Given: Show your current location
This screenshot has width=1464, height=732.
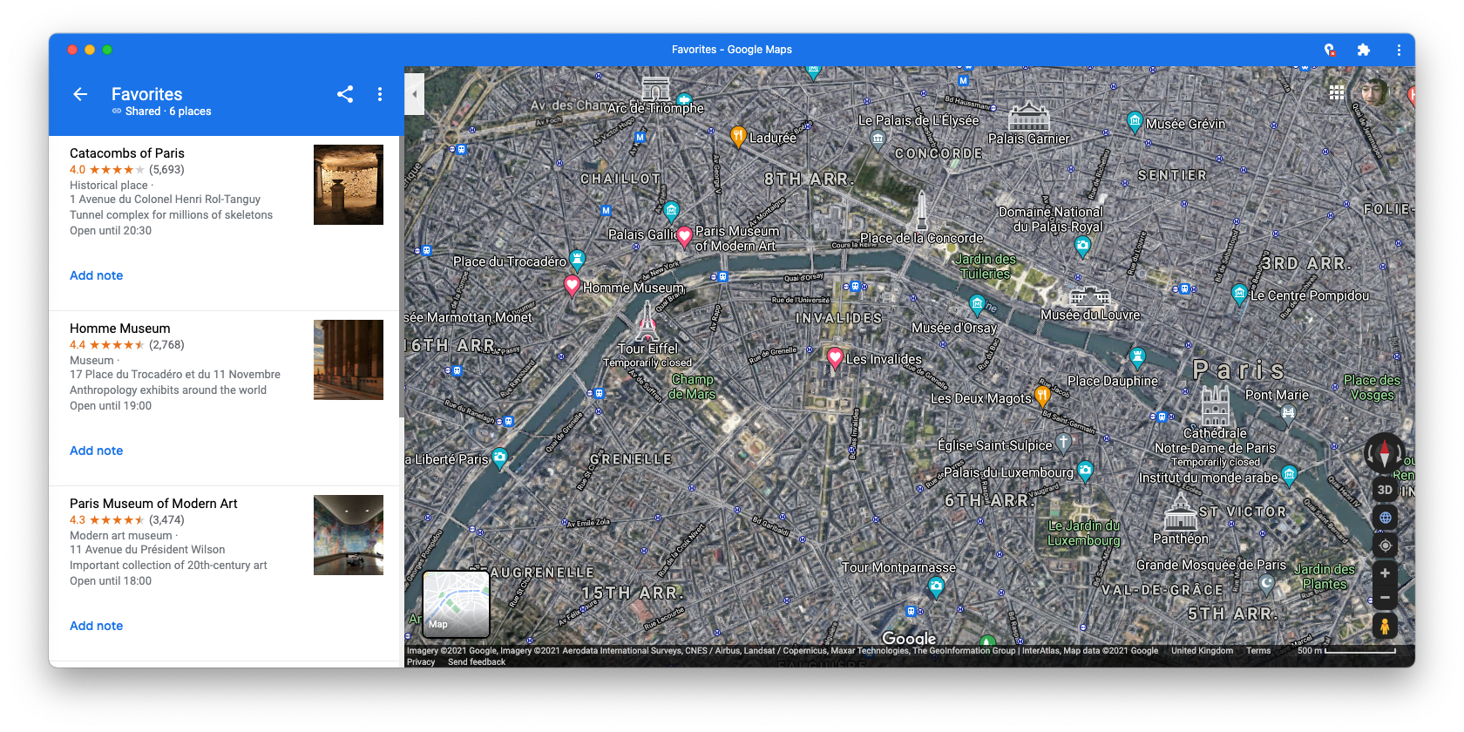Looking at the screenshot, I should [1385, 546].
